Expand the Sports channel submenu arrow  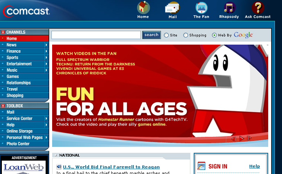click(46, 58)
